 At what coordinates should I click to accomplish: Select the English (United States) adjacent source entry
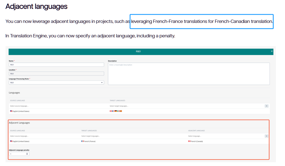[x=21, y=141]
